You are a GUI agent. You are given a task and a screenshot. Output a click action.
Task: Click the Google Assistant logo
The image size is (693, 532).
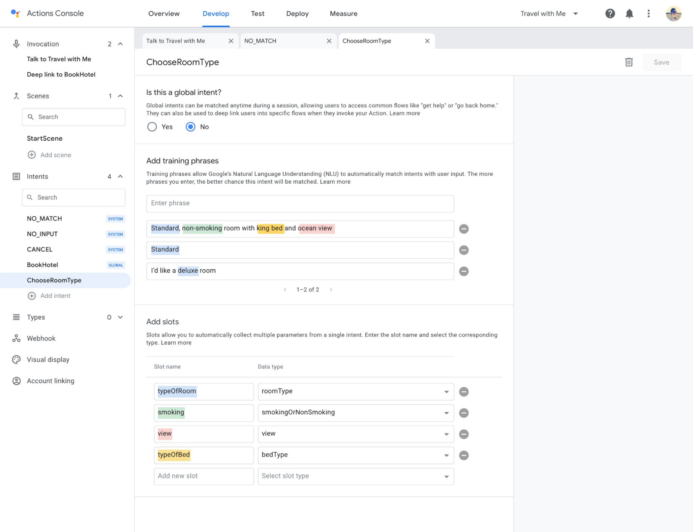(x=15, y=13)
